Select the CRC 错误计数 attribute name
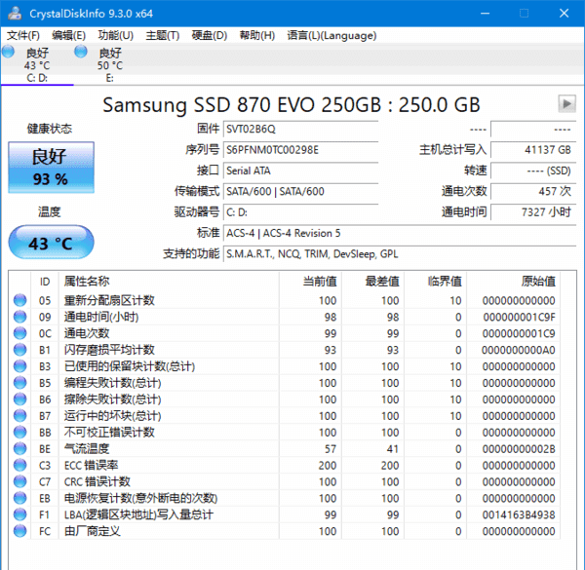 point(97,481)
